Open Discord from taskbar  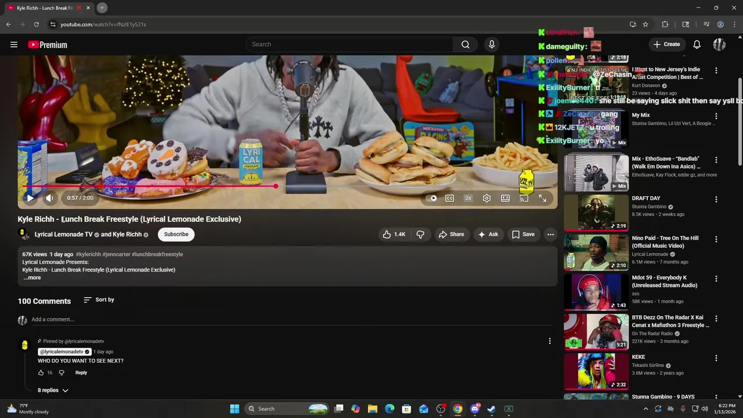coord(475,409)
